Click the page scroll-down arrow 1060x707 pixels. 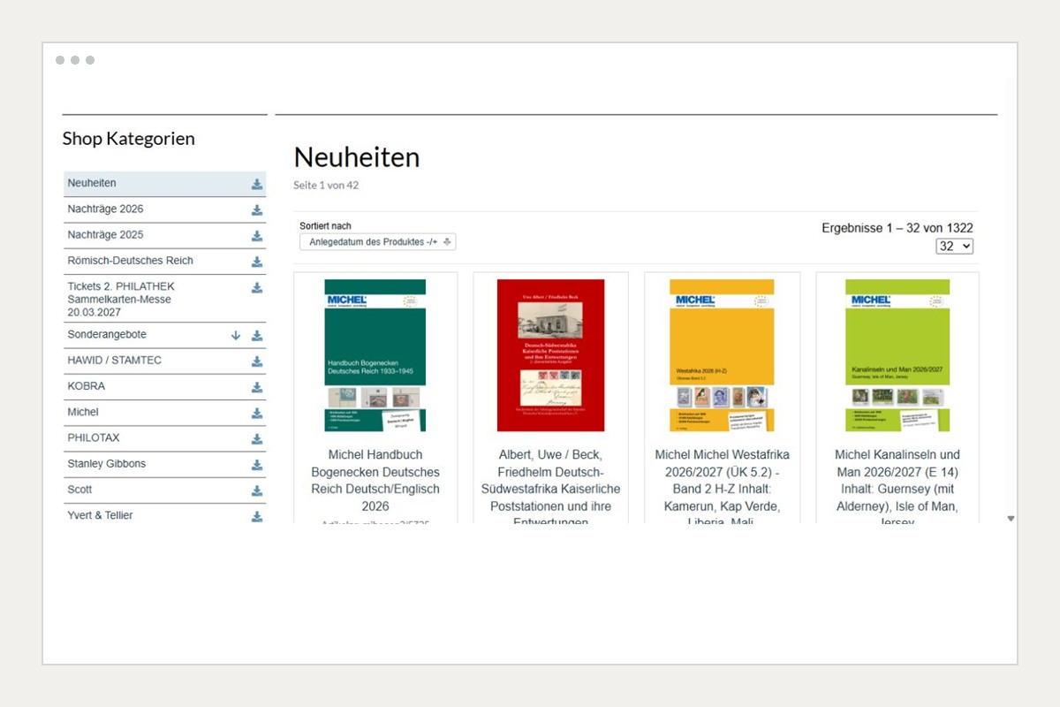tap(1011, 519)
